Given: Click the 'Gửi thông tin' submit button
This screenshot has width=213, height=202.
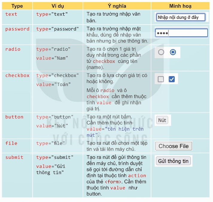Looking at the screenshot, I should pyautogui.click(x=173, y=161).
